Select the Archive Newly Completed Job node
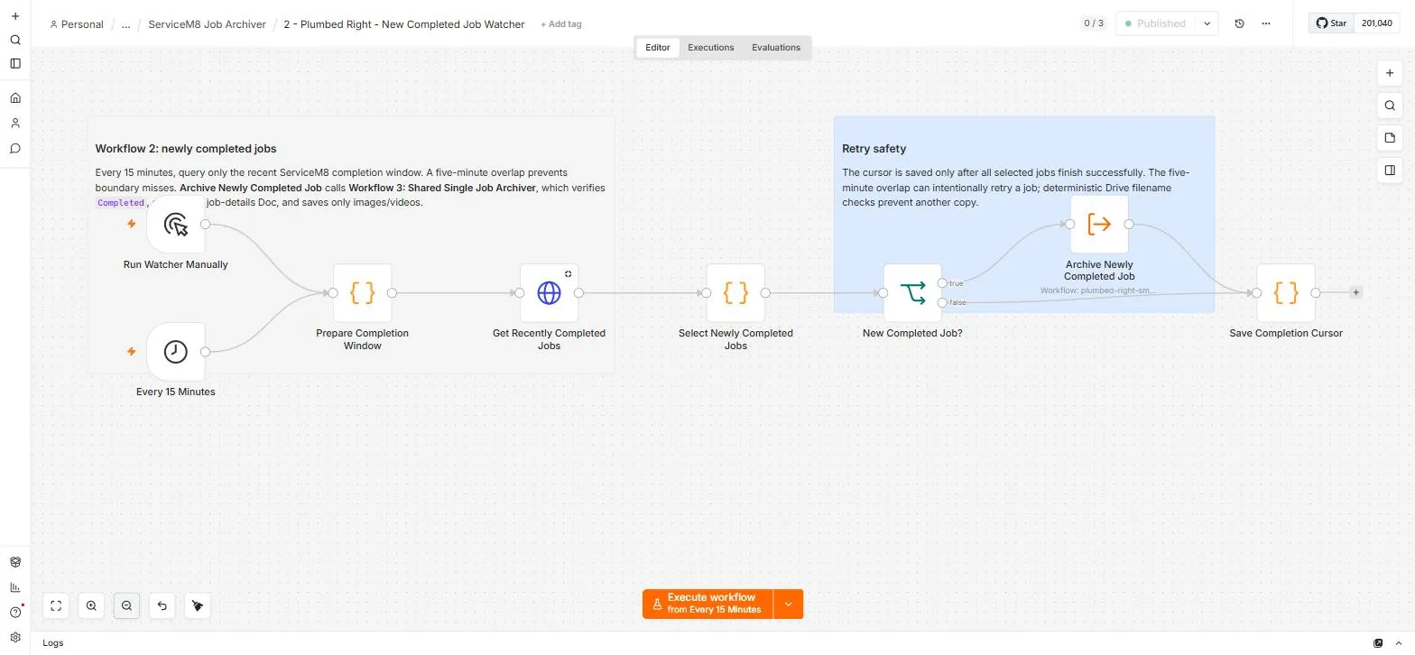The image size is (1415, 655). [x=1099, y=225]
